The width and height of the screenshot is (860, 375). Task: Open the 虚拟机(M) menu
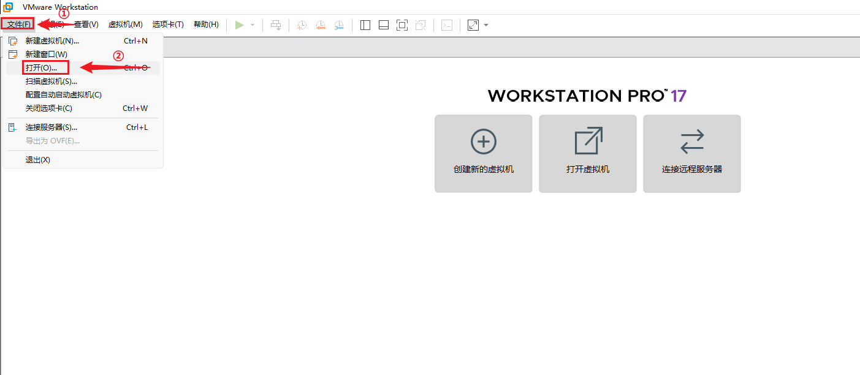pos(125,25)
